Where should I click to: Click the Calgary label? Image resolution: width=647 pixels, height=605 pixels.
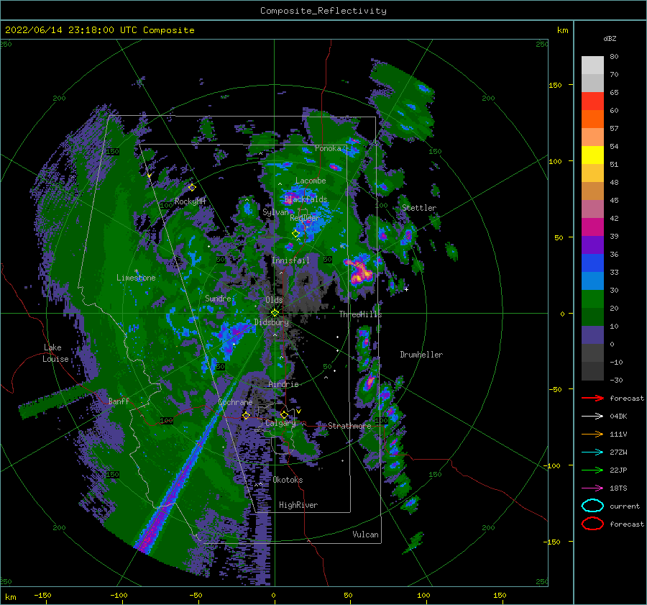pyautogui.click(x=280, y=423)
